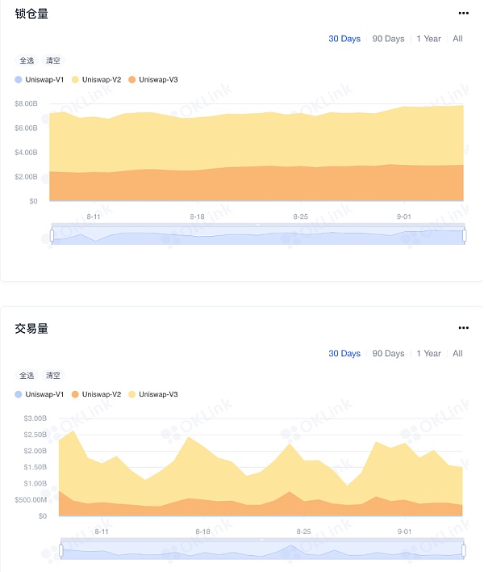This screenshot has height=572, width=484.
Task: Show All time range for 交易量 chart
Action: pyautogui.click(x=457, y=354)
